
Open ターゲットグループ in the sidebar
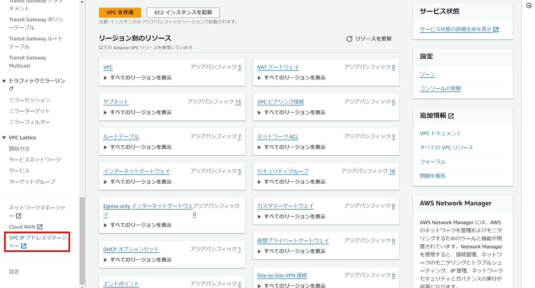tap(32, 182)
